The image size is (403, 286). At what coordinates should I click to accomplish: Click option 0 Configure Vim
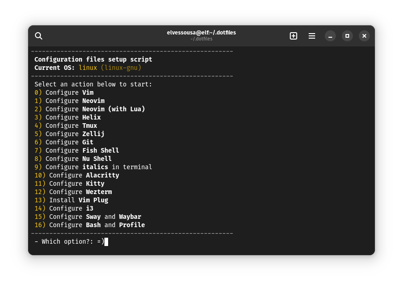(64, 92)
